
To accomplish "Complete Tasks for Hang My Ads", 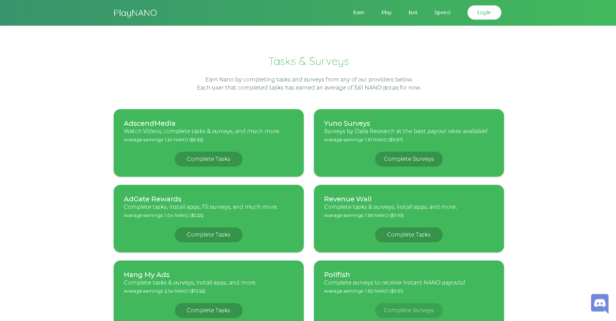I will [x=209, y=311].
